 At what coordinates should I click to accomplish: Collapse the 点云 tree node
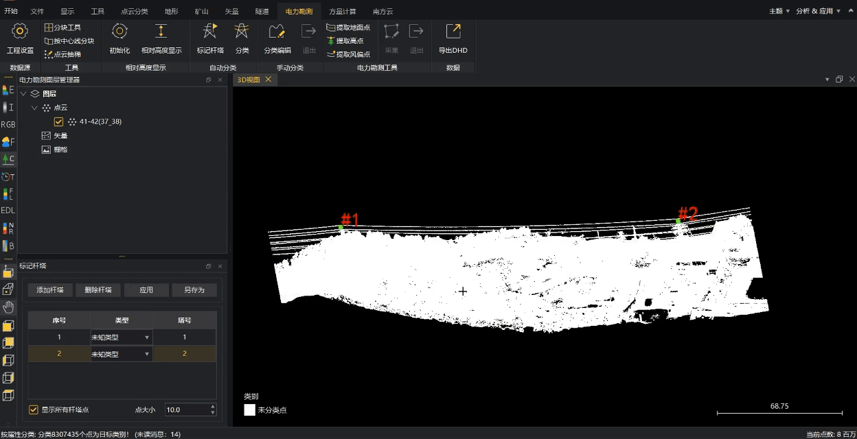(34, 108)
